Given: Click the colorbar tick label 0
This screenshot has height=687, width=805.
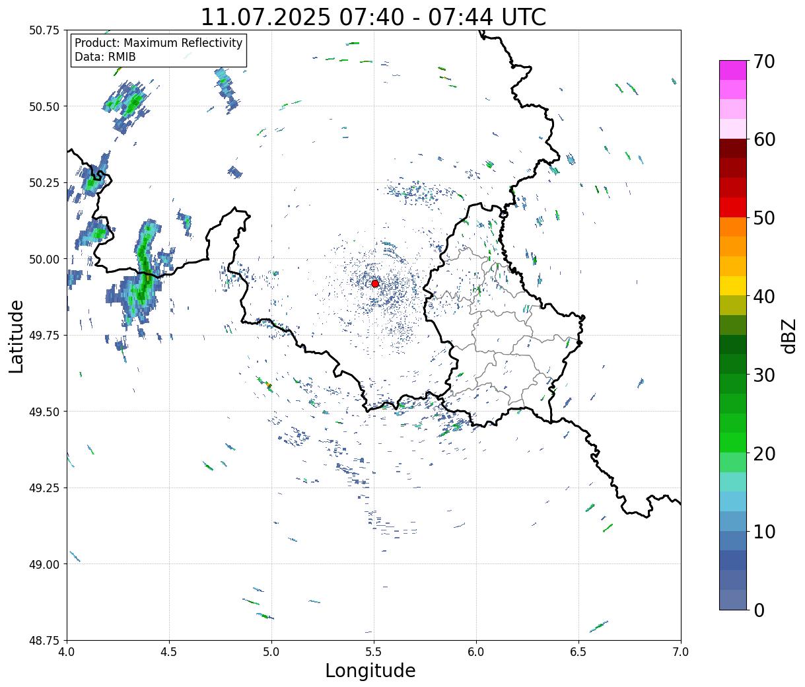Looking at the screenshot, I should pos(759,610).
